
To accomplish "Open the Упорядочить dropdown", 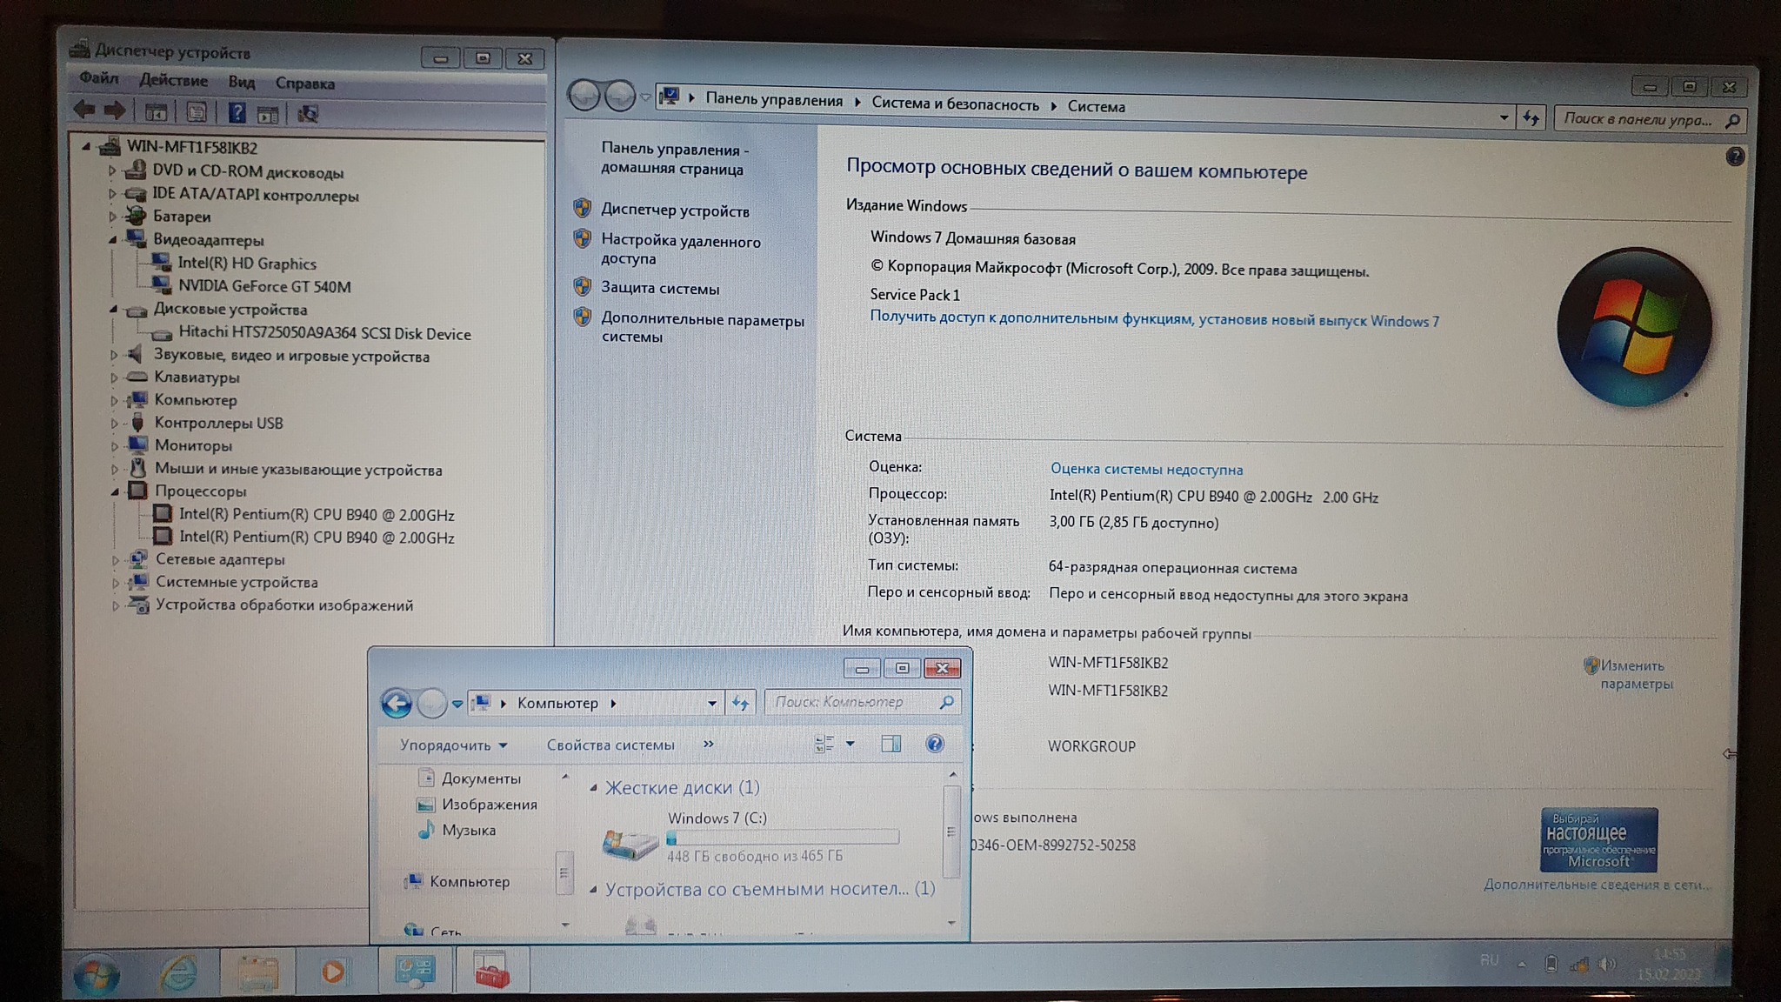I will [453, 745].
